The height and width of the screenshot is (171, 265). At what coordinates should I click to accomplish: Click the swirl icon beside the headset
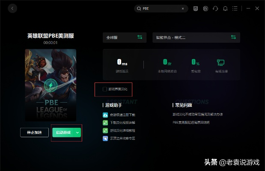pyautogui.click(x=205, y=9)
